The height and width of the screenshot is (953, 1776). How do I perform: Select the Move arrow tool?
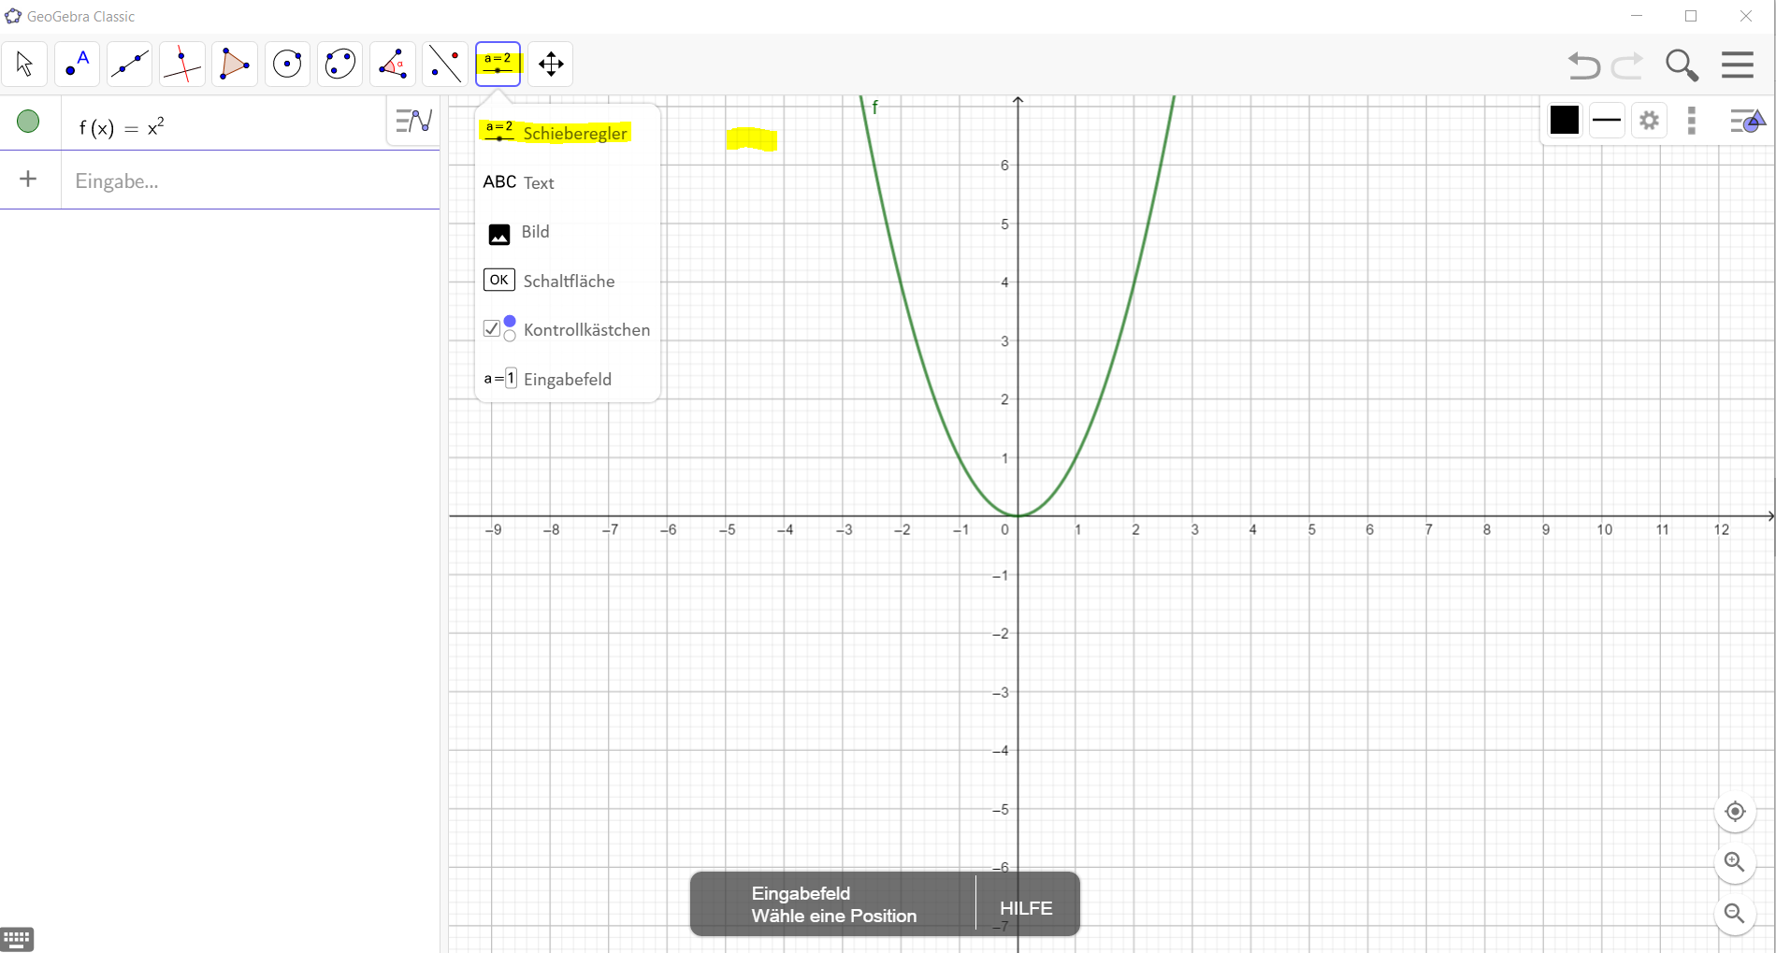tap(24, 65)
